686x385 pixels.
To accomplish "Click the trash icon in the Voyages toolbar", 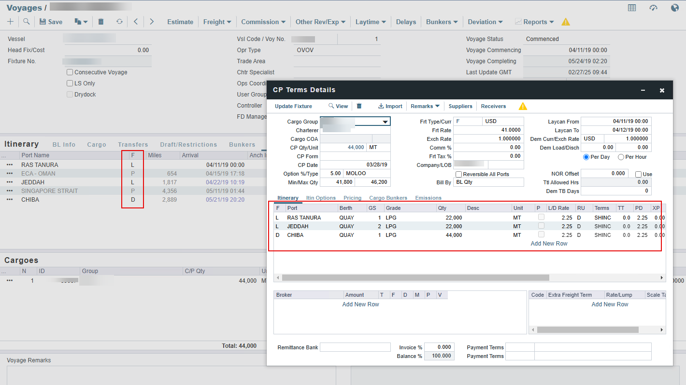I will tap(101, 22).
